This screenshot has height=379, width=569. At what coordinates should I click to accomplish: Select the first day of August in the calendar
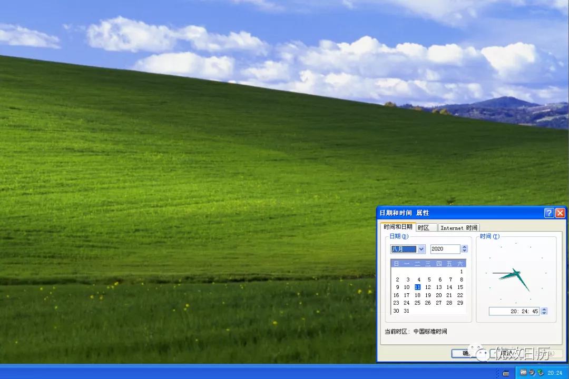pos(460,271)
